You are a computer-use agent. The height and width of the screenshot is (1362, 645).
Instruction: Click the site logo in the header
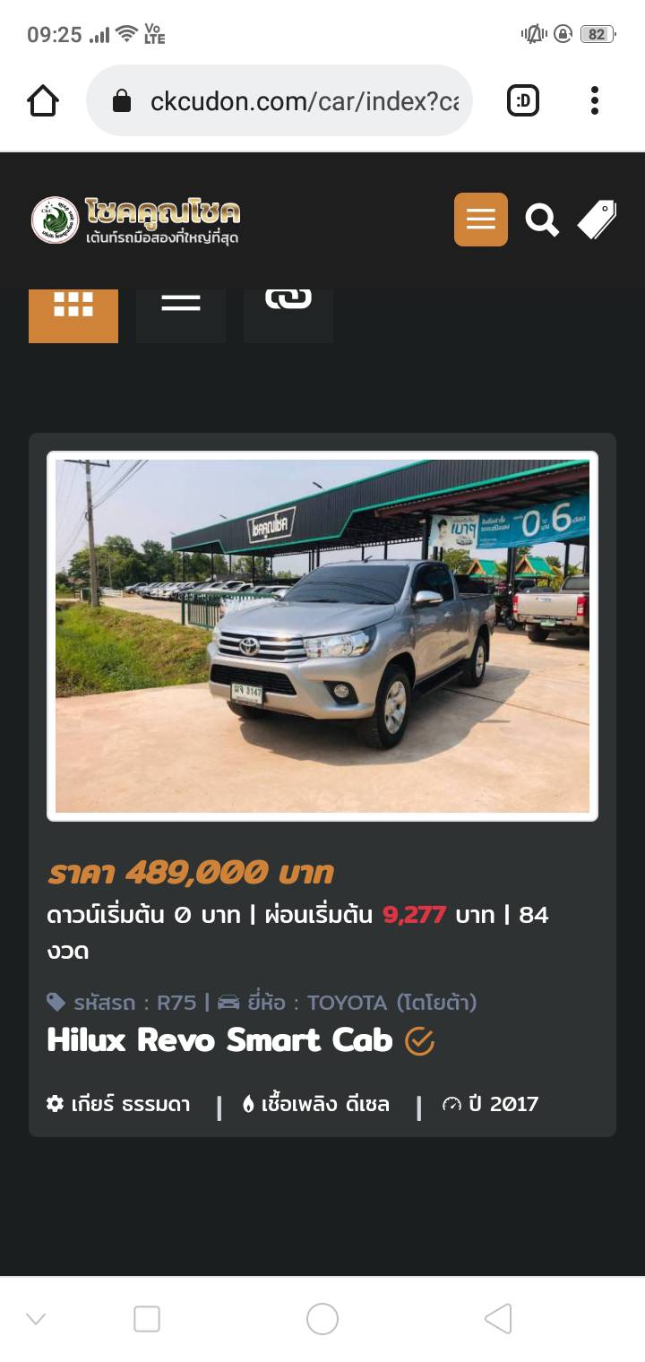tap(136, 220)
